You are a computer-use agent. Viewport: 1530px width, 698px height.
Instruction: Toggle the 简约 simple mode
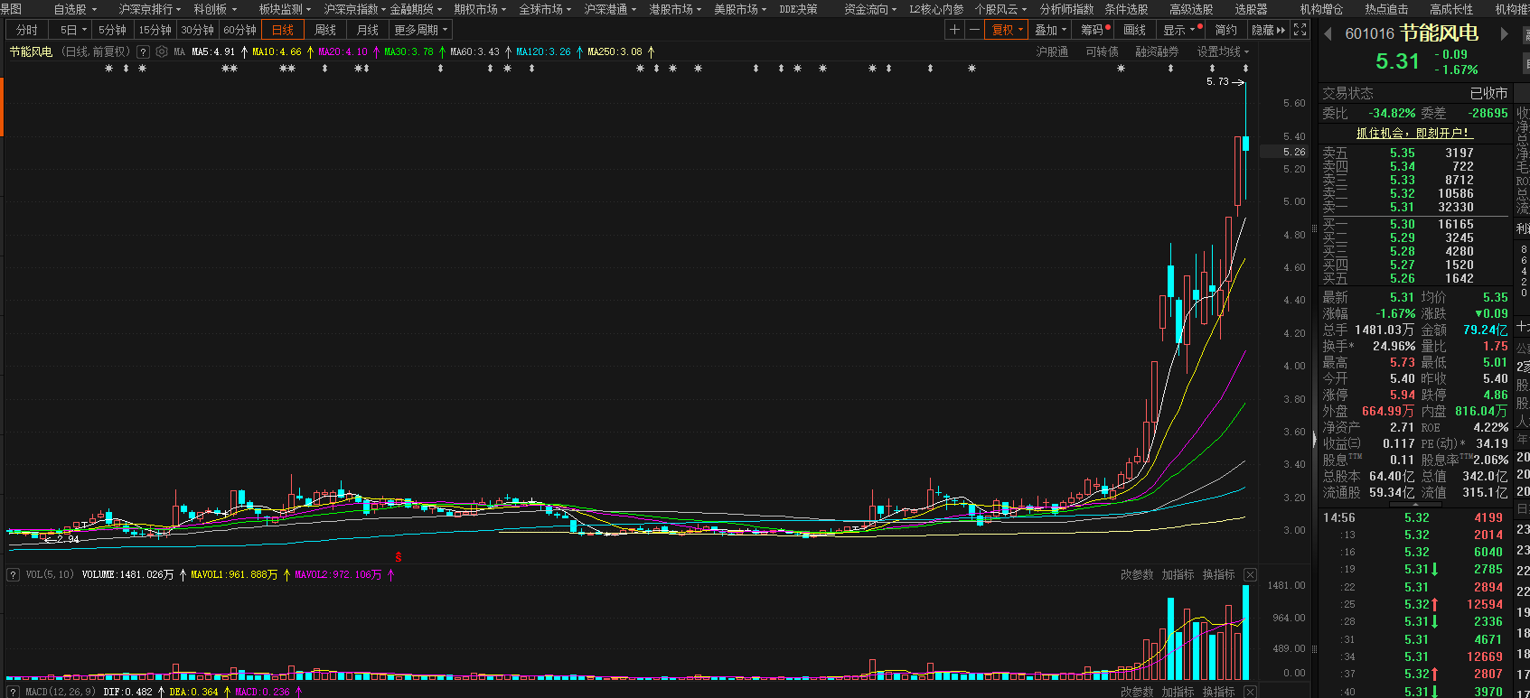[1226, 30]
